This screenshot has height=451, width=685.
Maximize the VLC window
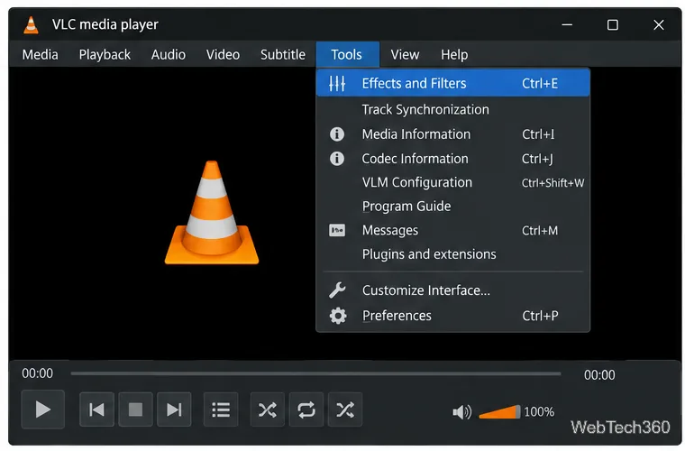coord(613,24)
